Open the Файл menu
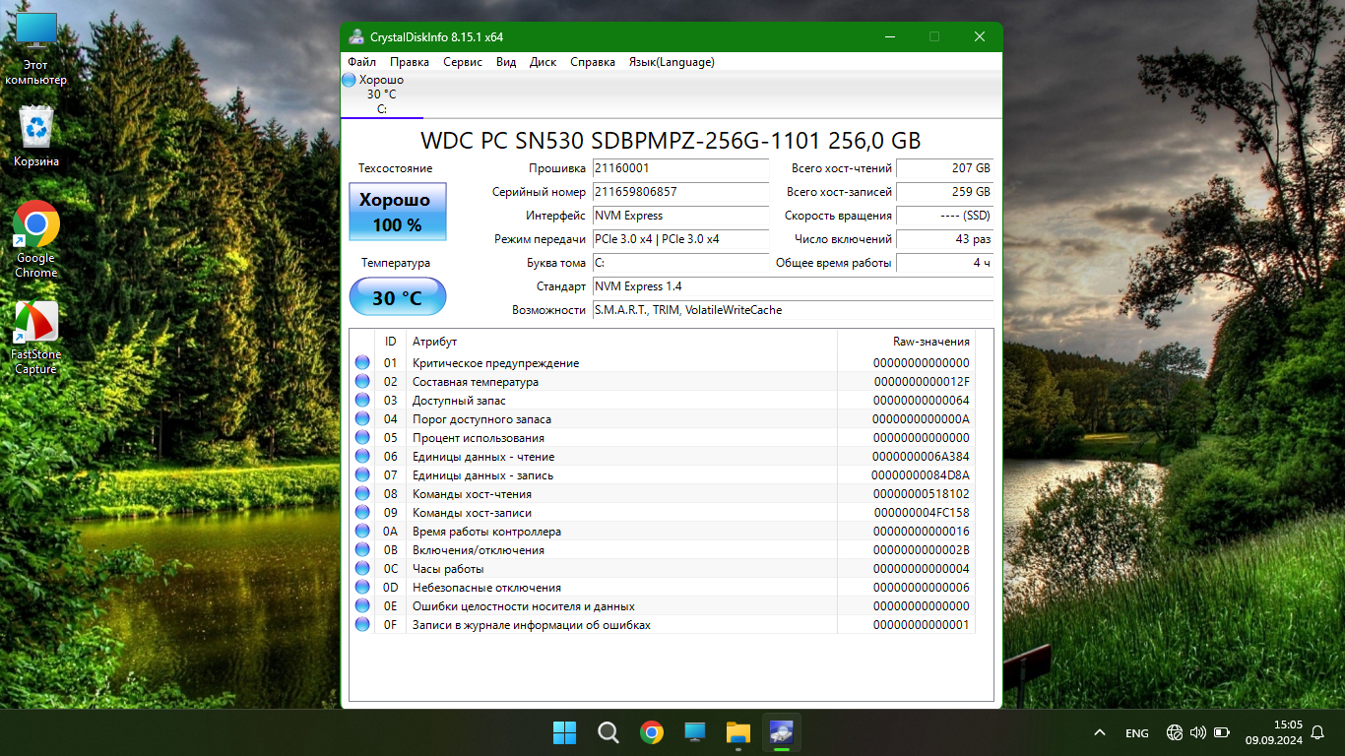 361,62
